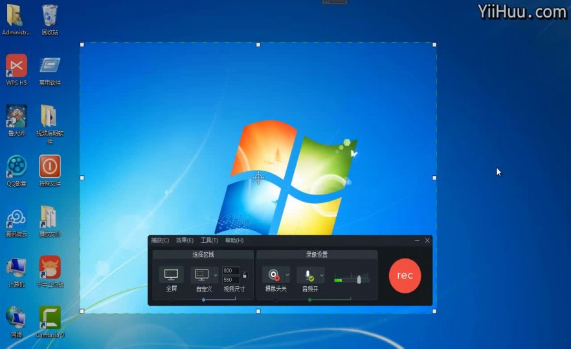Select the 视频后期软件 folder icon
Screen dimensions: 571x349
[x=50, y=124]
